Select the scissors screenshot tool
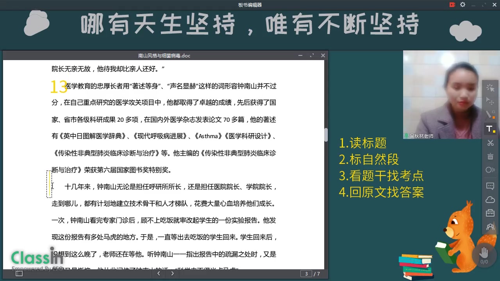500x281 pixels. point(490,143)
